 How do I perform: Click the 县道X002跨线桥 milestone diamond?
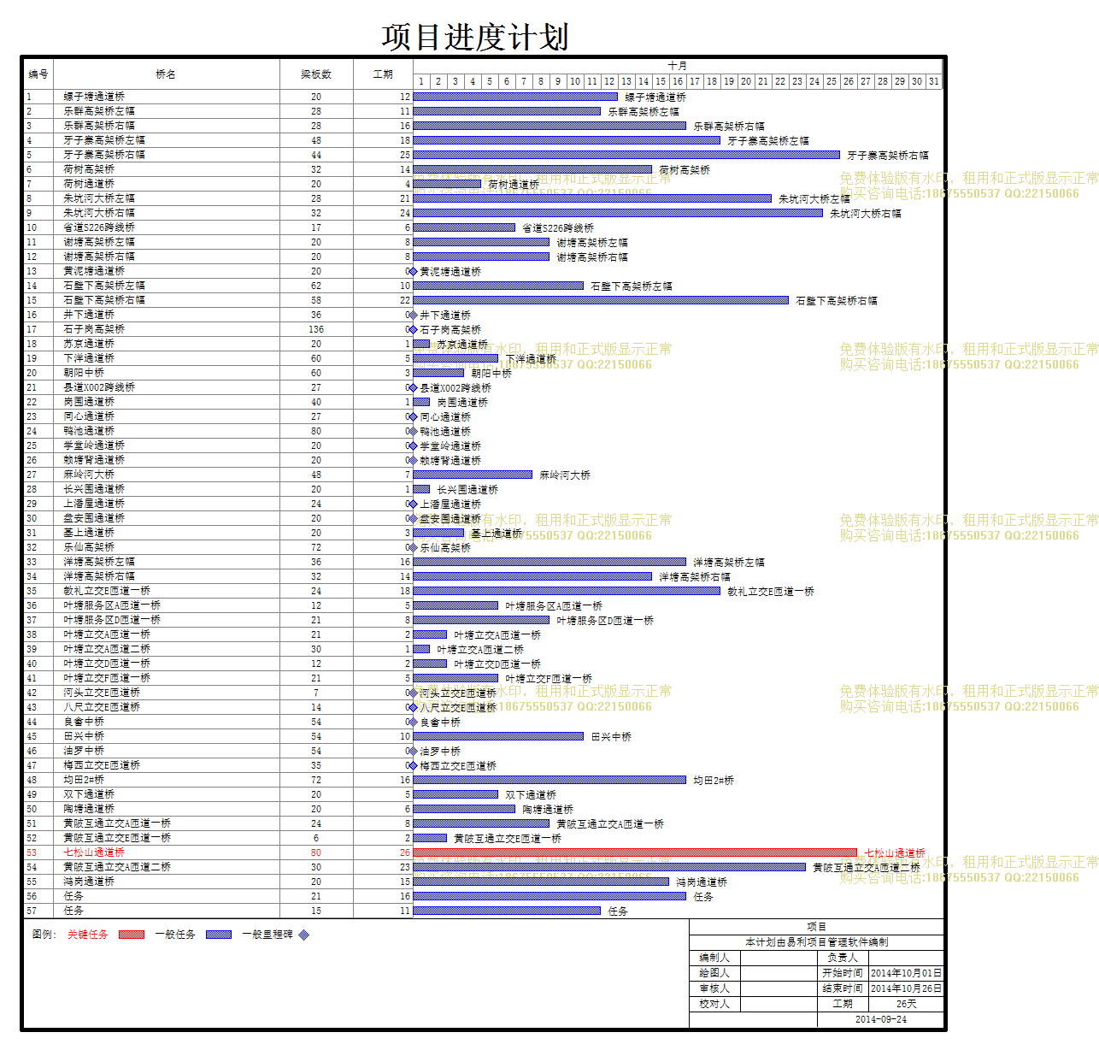point(414,387)
